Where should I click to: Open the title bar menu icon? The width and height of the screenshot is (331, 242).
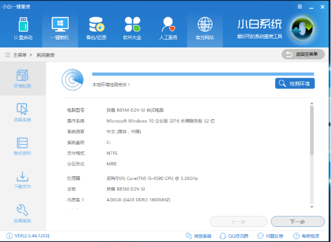[300, 5]
